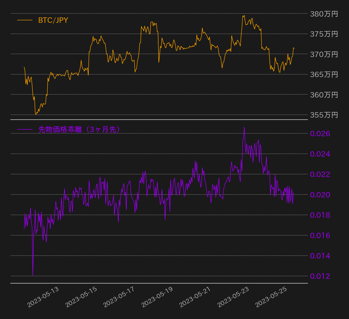Select the 355万円 axis label
The image size is (349, 319).
pos(324,115)
